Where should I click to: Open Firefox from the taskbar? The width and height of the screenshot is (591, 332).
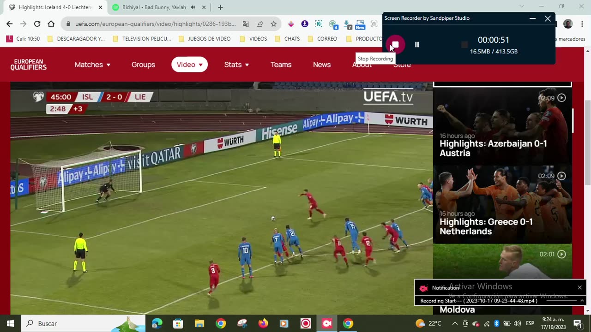pos(263,323)
